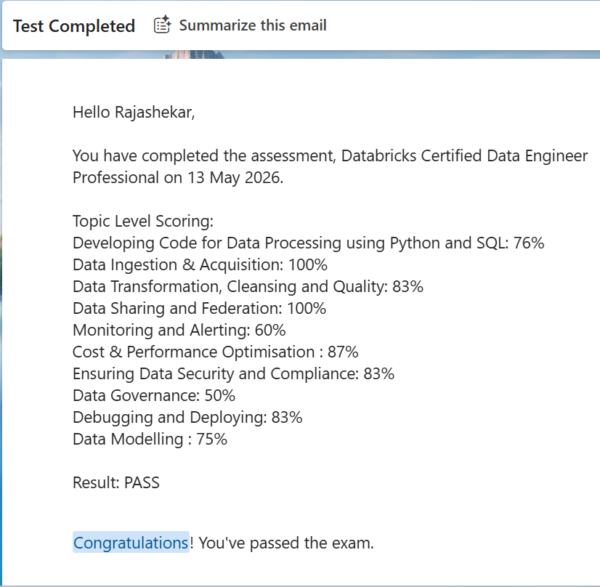Screen dimensions: 600x587
Task: Click Data Transformation, Cleansing and Quality line
Action: point(248,287)
